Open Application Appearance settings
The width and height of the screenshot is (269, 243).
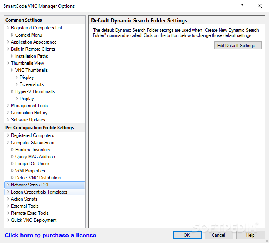coord(34,42)
